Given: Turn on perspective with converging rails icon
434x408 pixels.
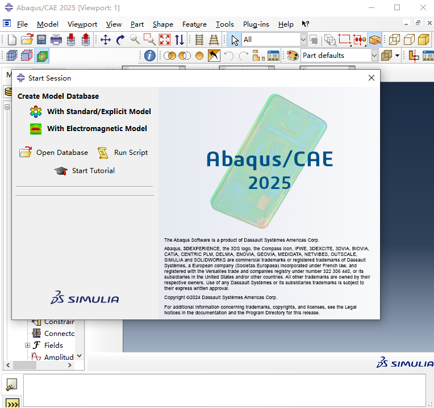Looking at the screenshot, I should [x=214, y=40].
